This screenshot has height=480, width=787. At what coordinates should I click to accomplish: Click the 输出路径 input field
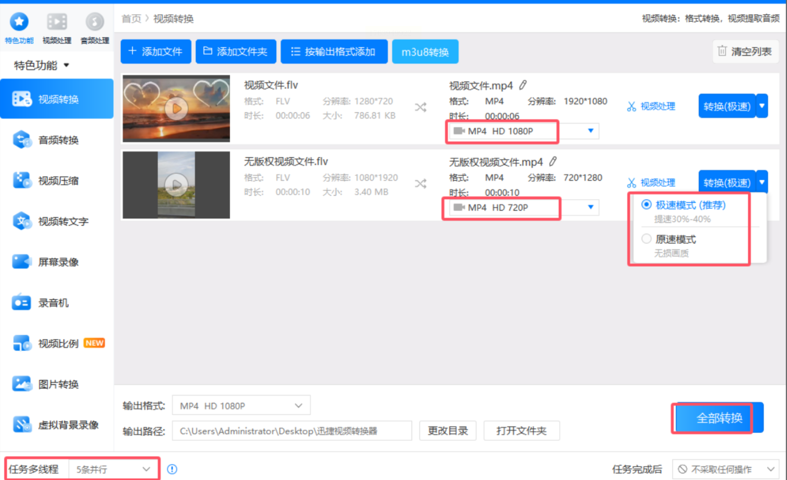tap(292, 431)
